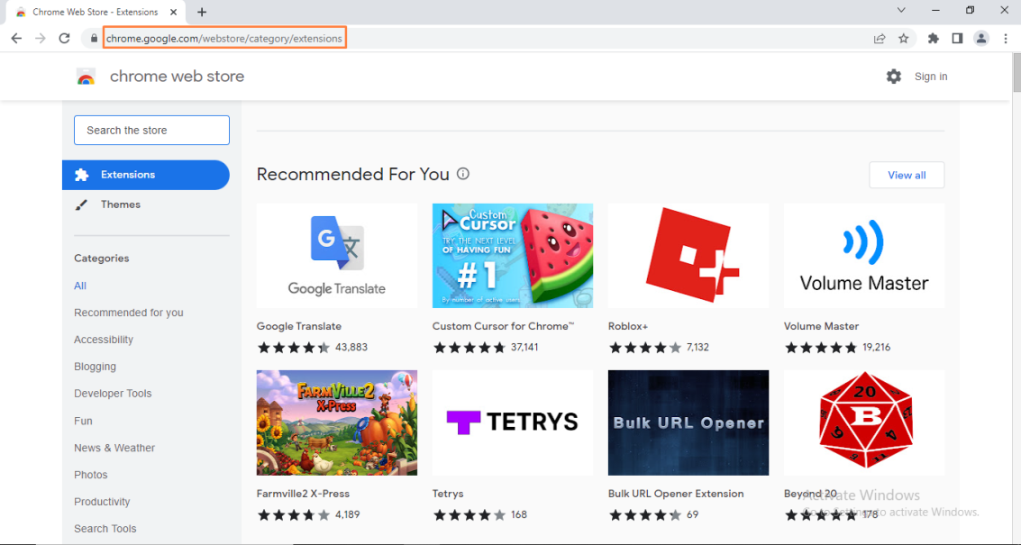Open the web store settings gear

(x=893, y=77)
